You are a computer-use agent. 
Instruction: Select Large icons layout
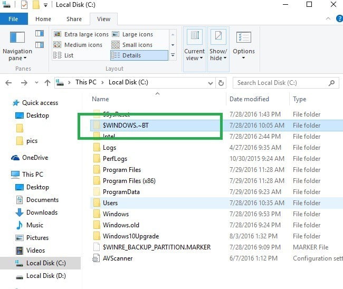point(132,34)
